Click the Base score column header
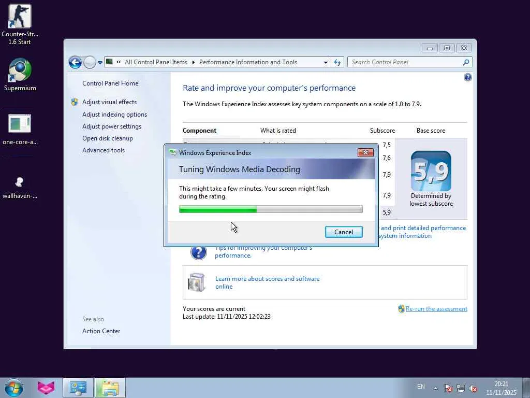 (431, 131)
